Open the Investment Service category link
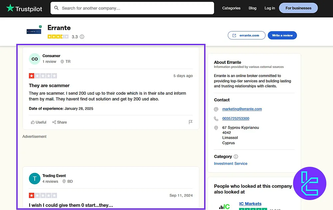This screenshot has width=333, height=210. [x=230, y=163]
